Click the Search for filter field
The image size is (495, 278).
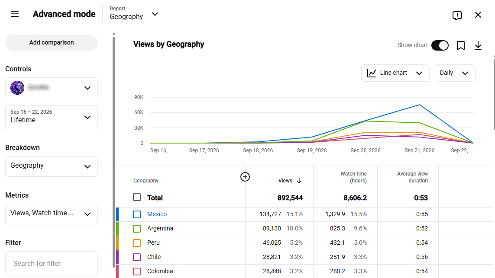pyautogui.click(x=52, y=263)
